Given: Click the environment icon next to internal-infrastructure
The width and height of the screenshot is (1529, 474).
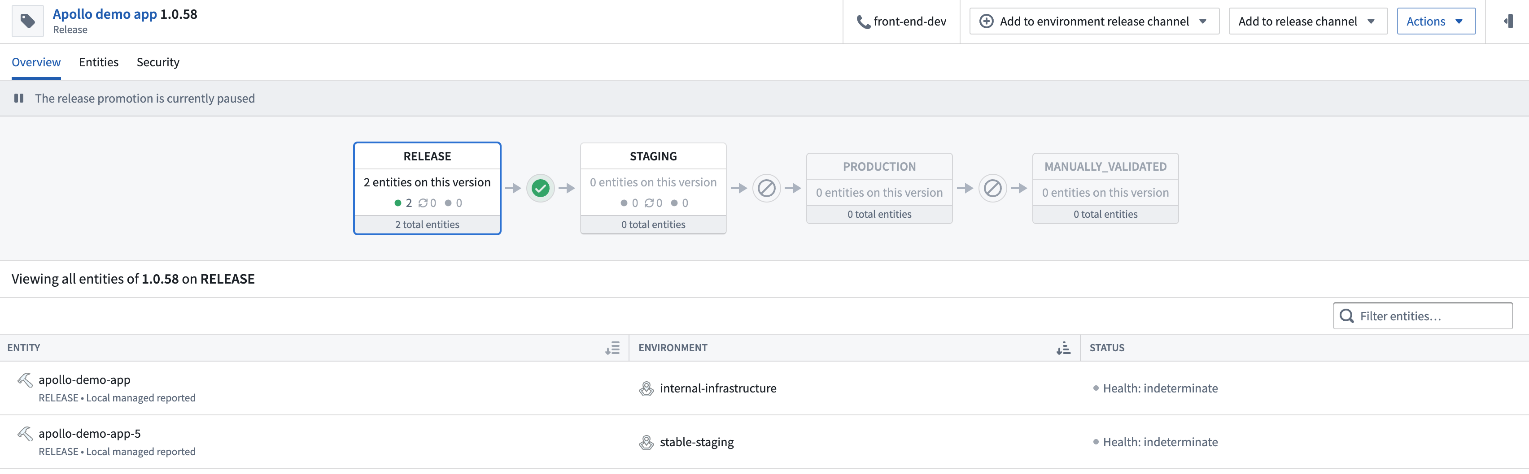Looking at the screenshot, I should point(647,389).
